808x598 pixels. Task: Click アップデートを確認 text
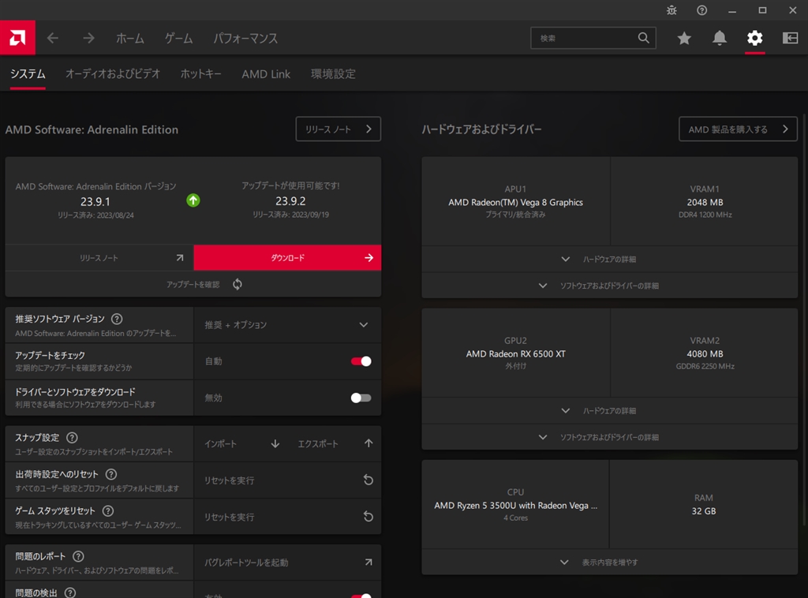click(193, 284)
